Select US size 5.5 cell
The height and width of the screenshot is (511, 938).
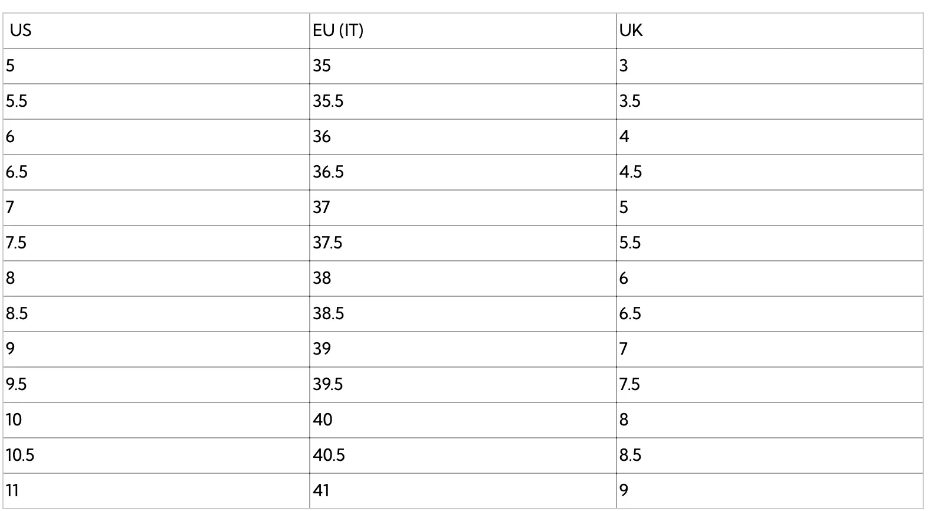click(x=156, y=101)
